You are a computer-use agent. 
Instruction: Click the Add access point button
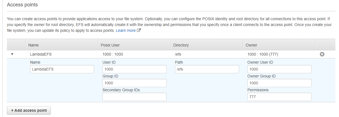coord(29,110)
